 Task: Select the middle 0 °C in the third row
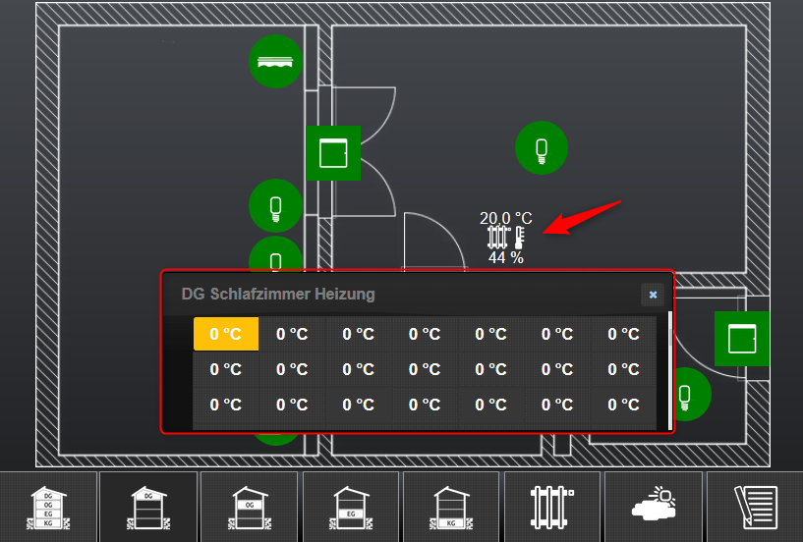coord(425,405)
